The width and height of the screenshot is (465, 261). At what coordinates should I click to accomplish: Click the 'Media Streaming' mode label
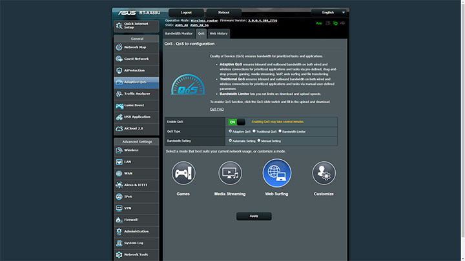click(230, 194)
